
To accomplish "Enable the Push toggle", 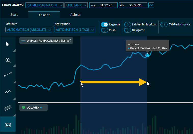I will coord(105,30).
